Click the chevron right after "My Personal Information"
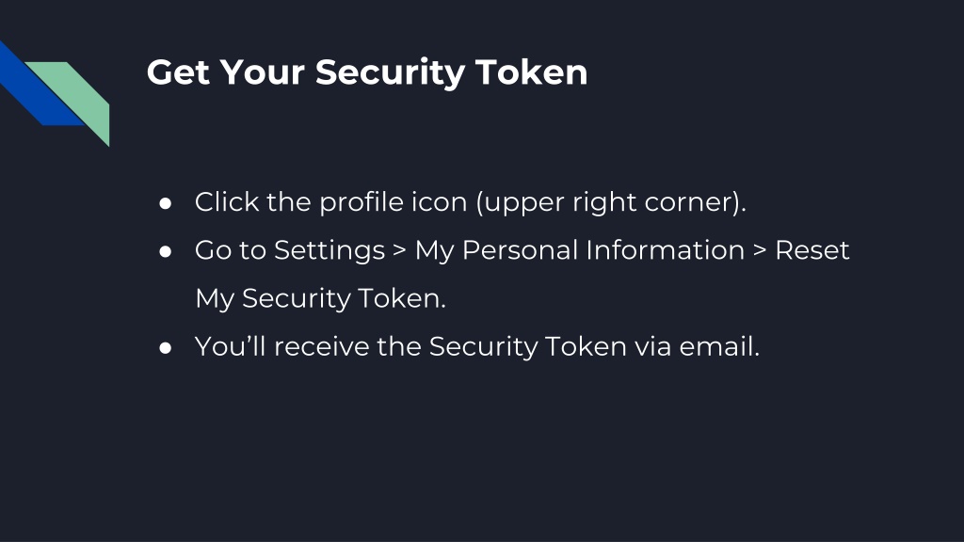964x542 pixels. 760,250
